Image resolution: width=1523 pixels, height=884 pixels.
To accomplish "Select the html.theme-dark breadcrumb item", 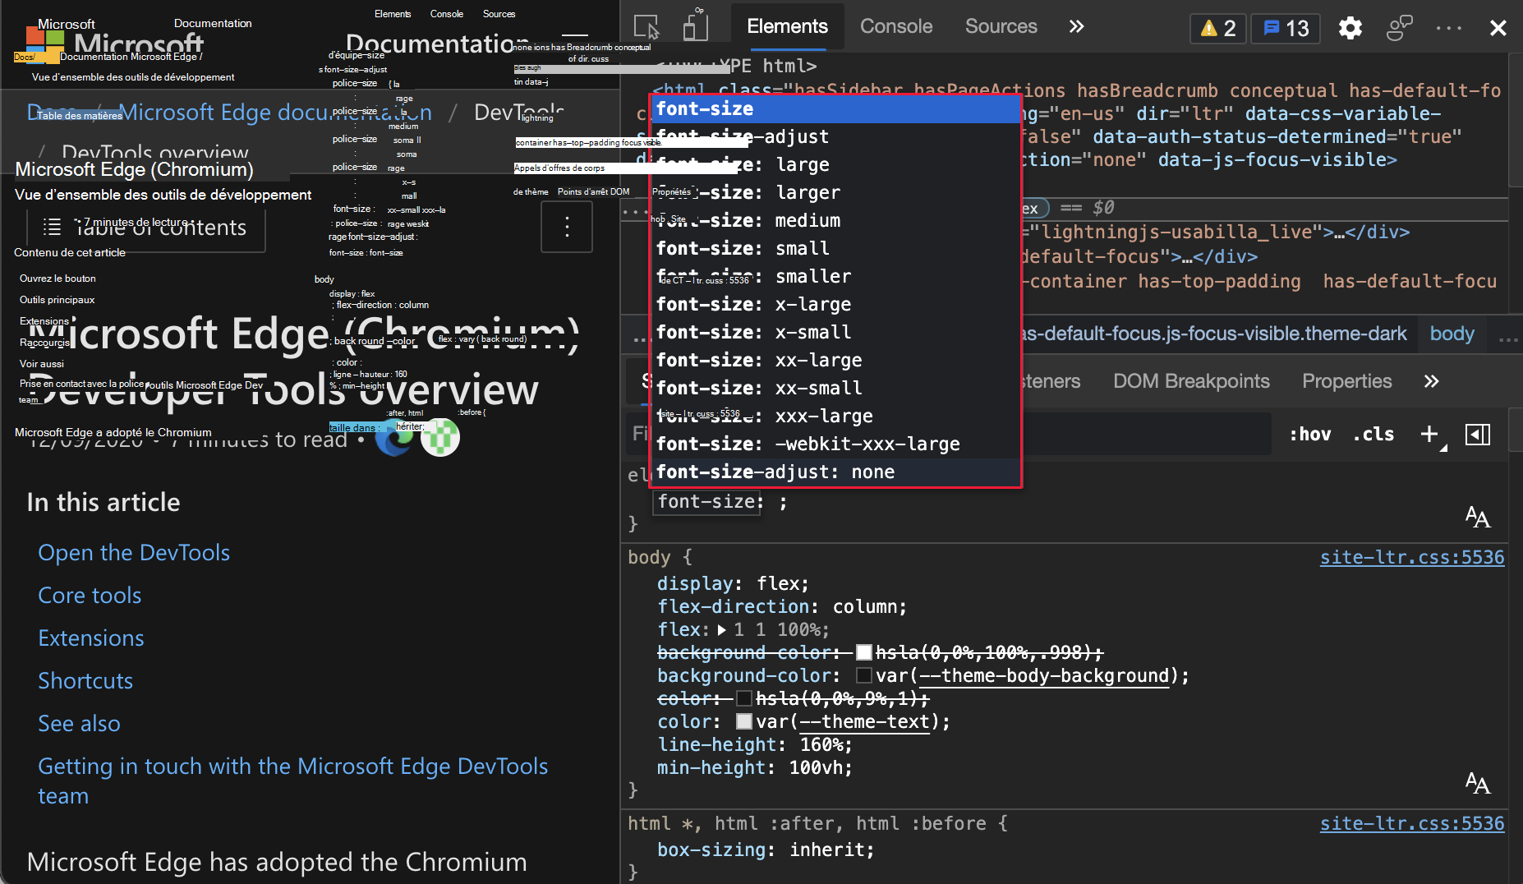I will point(1213,334).
